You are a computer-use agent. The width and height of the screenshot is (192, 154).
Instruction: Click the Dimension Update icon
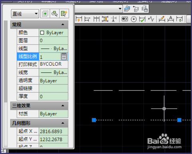[x=179, y=19]
